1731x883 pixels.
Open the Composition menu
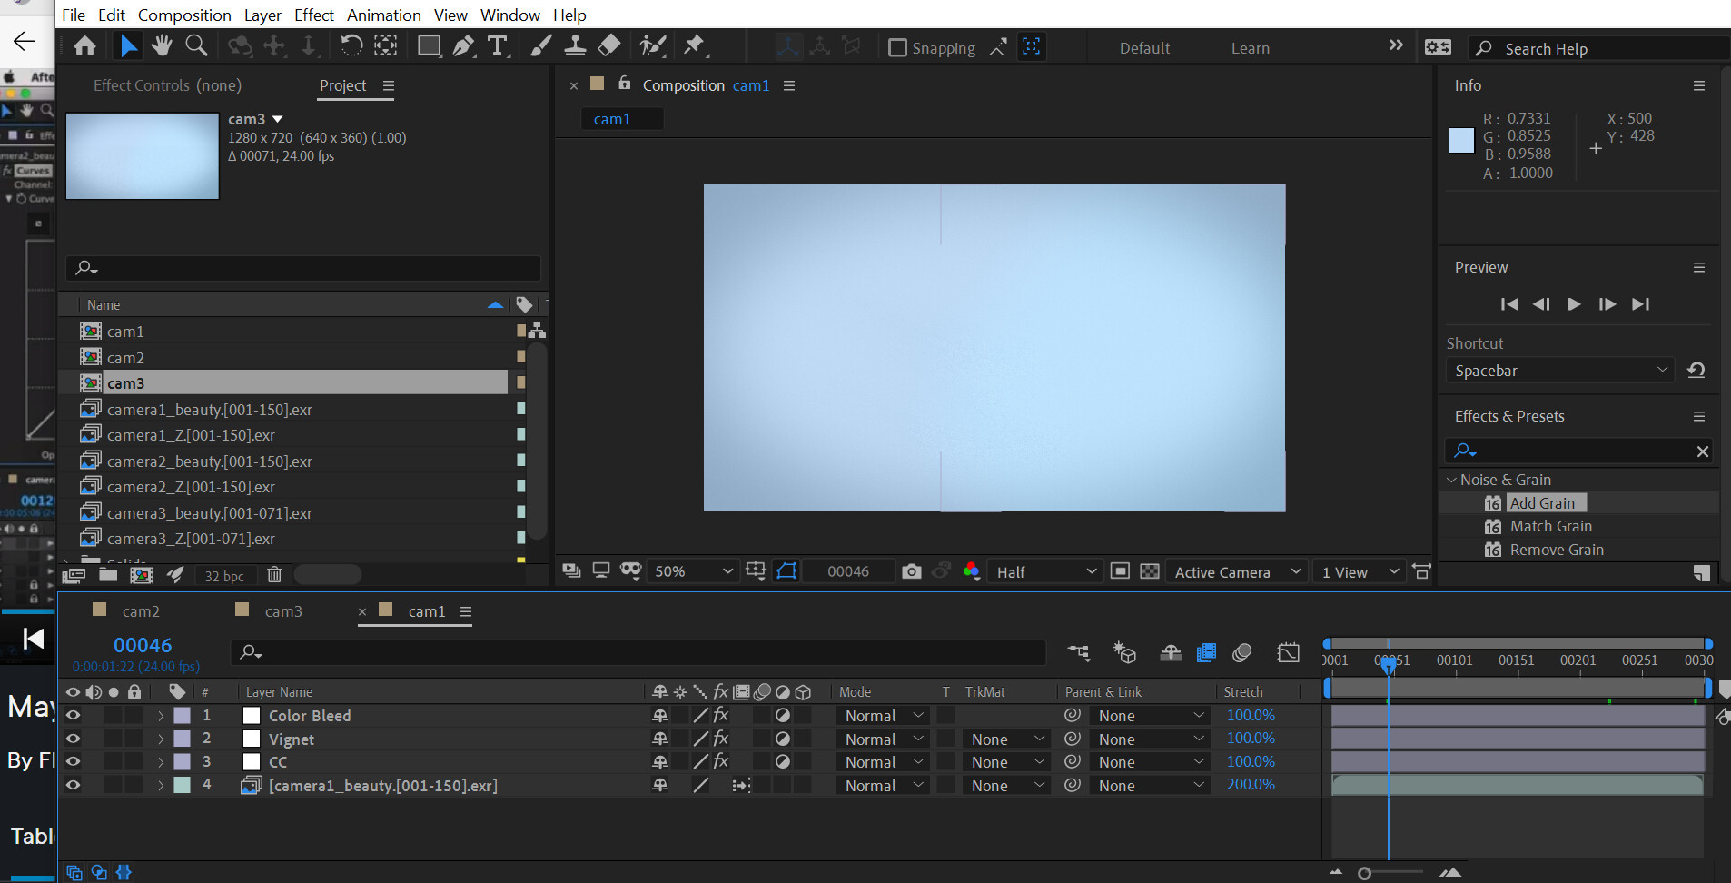pyautogui.click(x=184, y=15)
